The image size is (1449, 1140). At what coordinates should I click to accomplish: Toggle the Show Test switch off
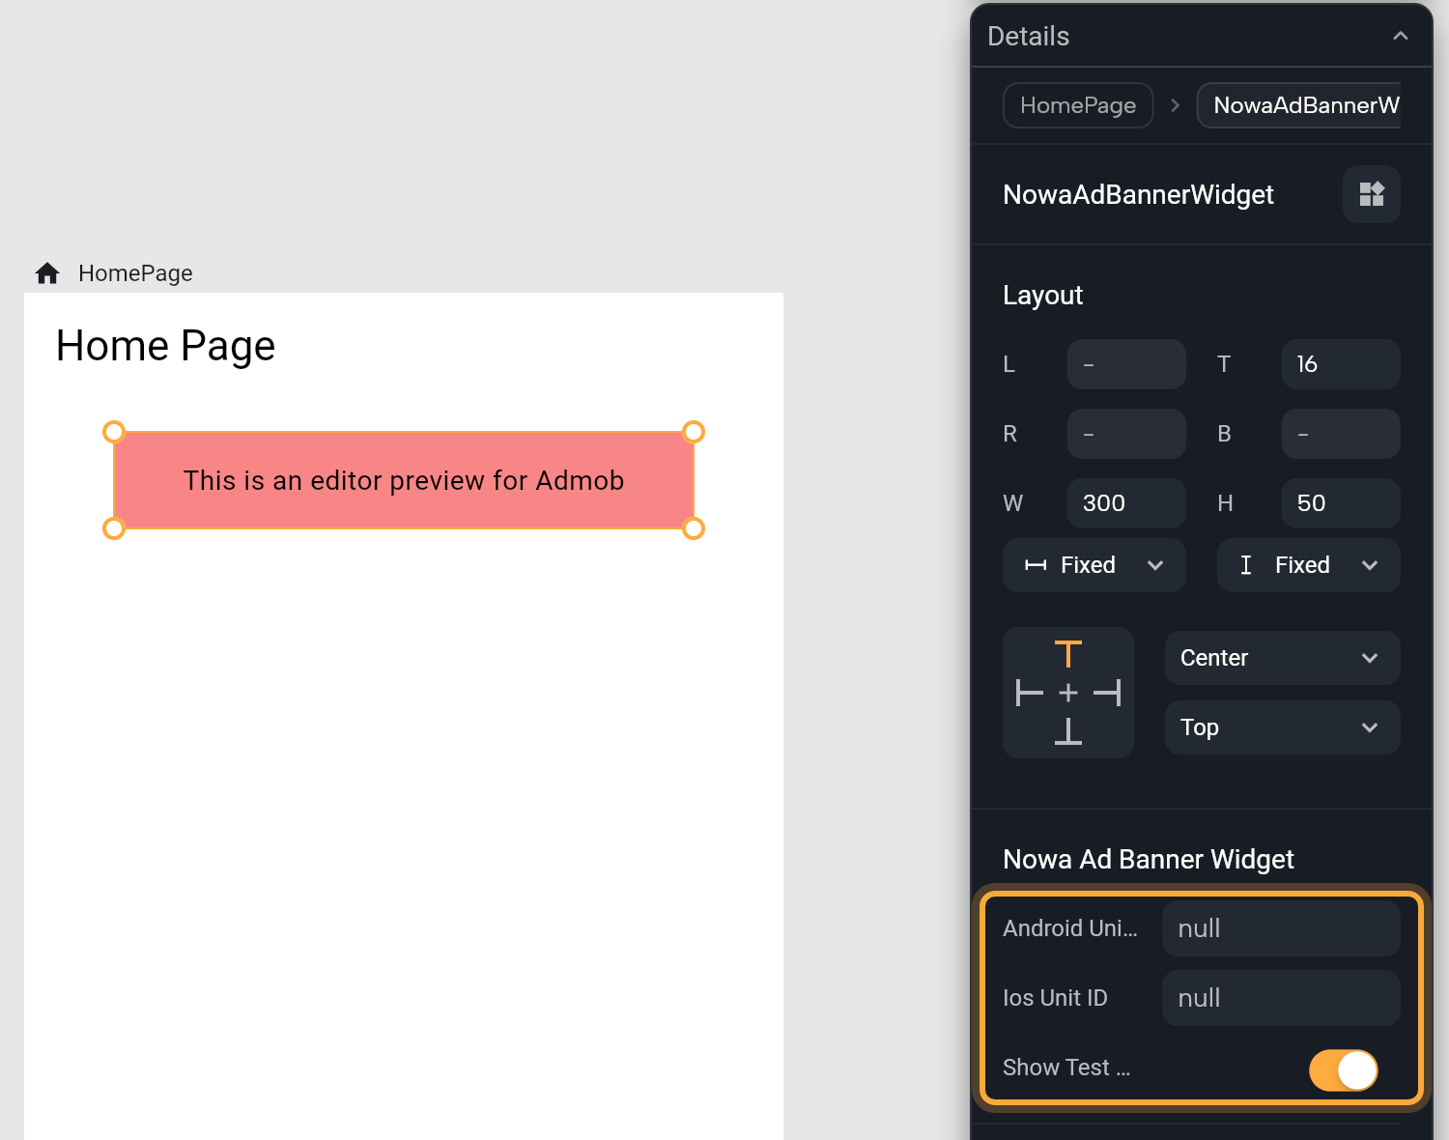click(1343, 1069)
